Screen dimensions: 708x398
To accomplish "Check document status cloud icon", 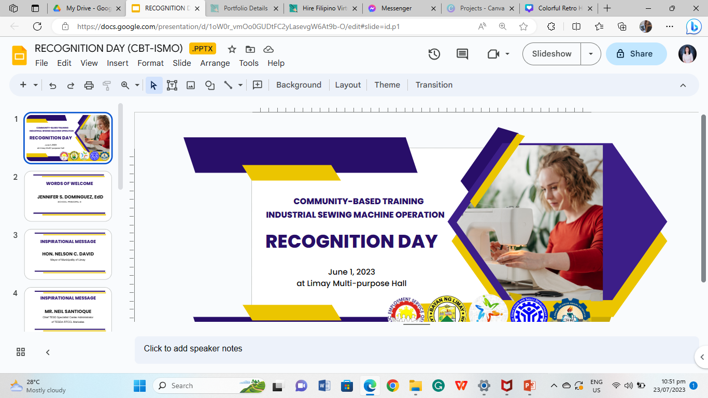I will [268, 49].
